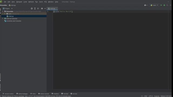The width and height of the screenshot is (173, 97).
Task: Expand the venv folder
Action: (5, 14)
